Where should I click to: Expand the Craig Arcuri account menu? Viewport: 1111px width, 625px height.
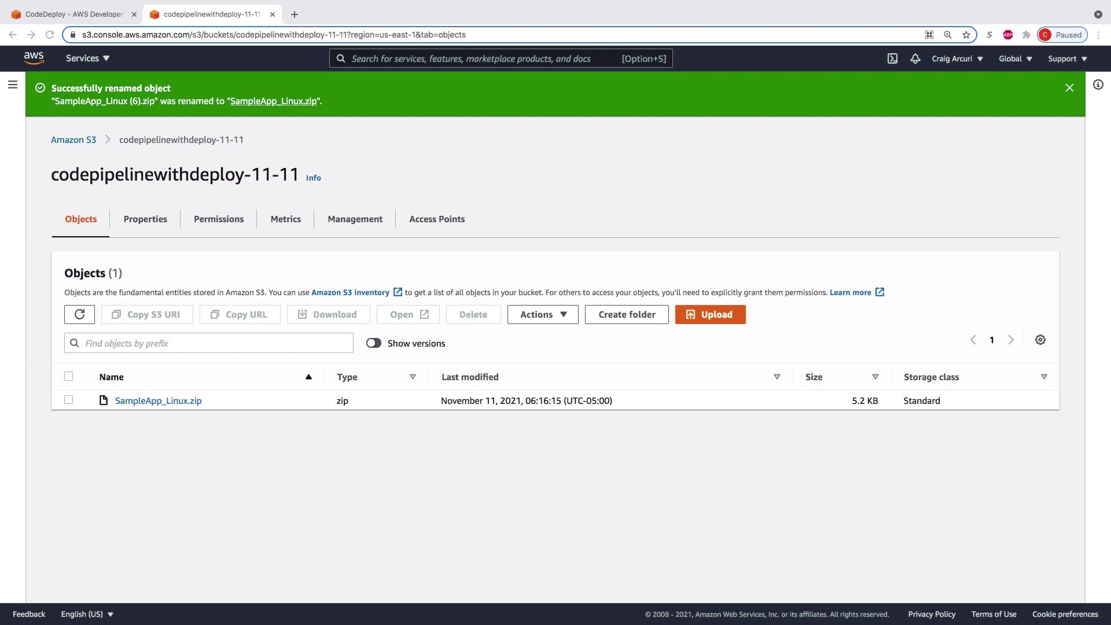click(957, 58)
